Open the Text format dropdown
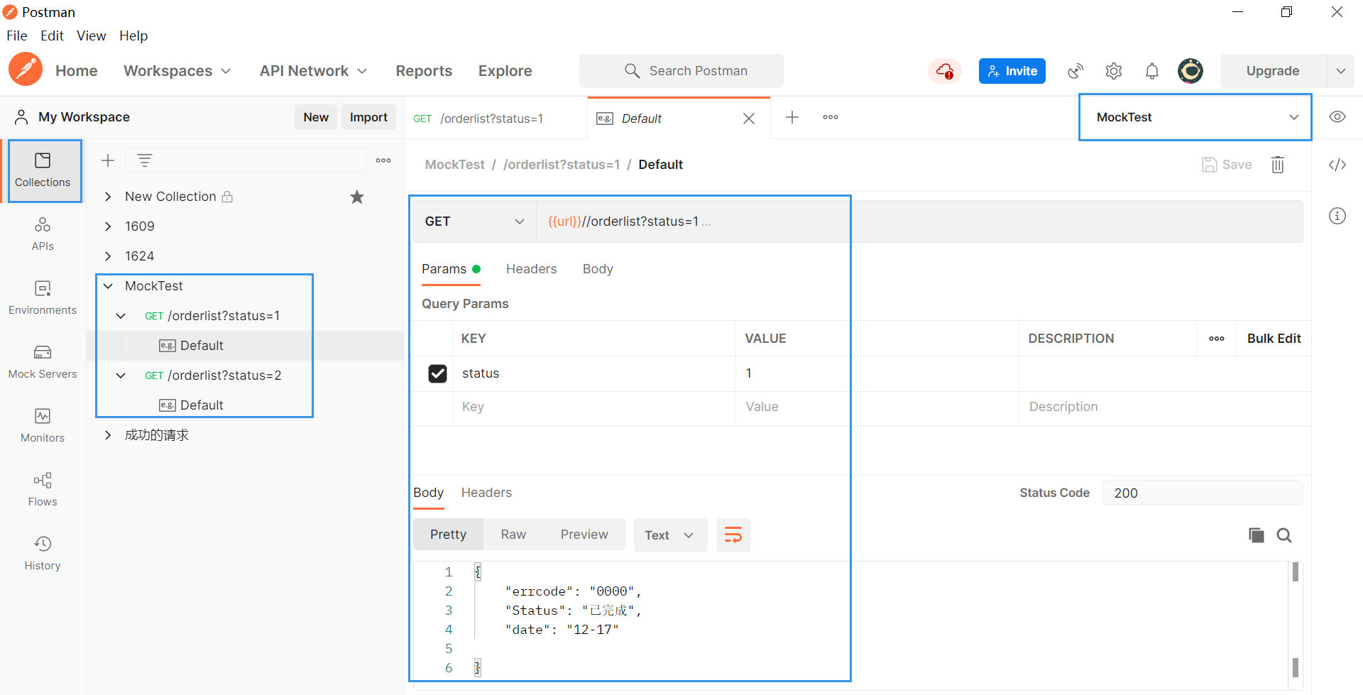Viewport: 1363px width, 695px height. (670, 535)
